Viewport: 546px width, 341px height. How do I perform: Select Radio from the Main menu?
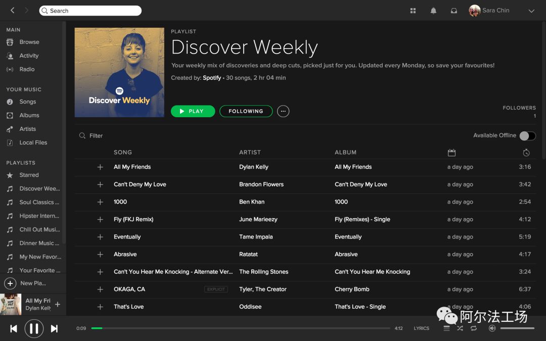tap(27, 69)
